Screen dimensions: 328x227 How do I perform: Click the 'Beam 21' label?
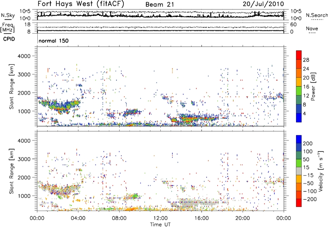159,5
